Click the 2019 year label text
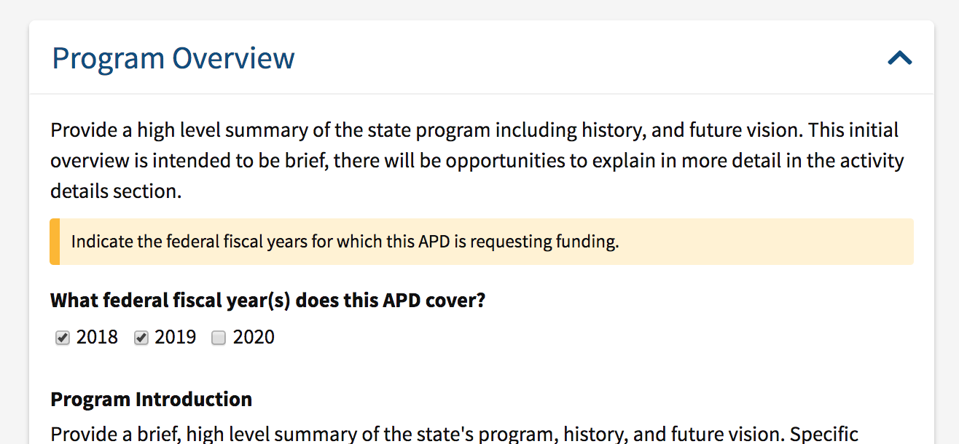The image size is (959, 444). pos(175,337)
